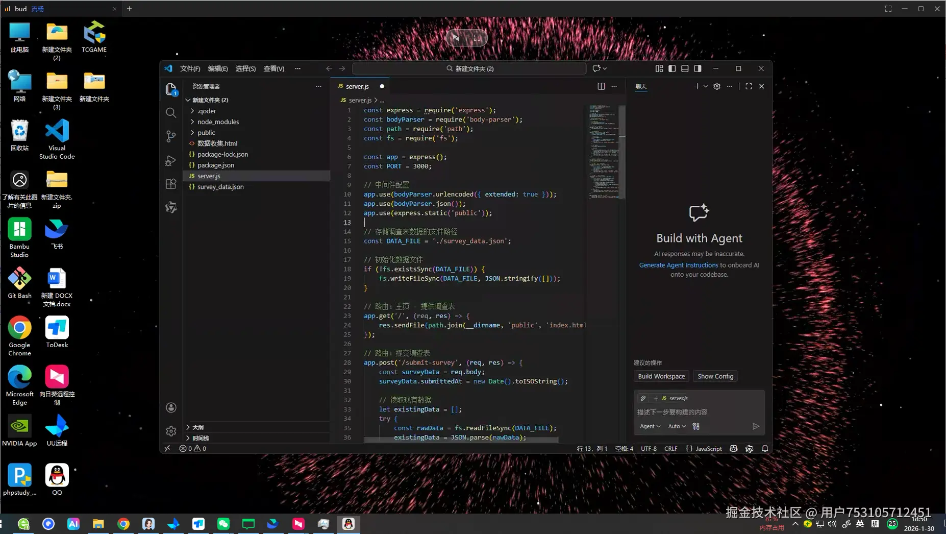Open the 文件(F) menu
Viewport: 946px width, 534px height.
point(190,68)
